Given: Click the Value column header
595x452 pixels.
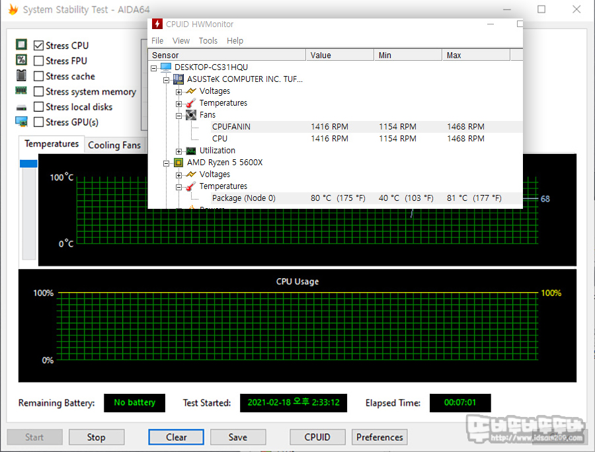Looking at the screenshot, I should click(x=340, y=55).
